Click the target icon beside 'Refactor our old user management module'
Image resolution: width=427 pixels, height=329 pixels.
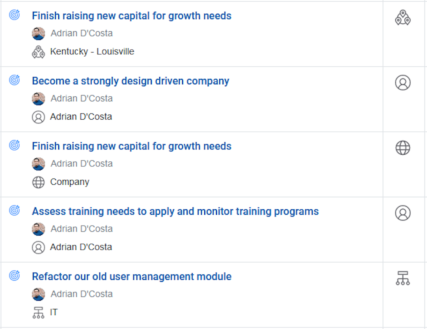15,276
